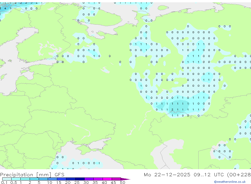Viewport: 251px width, 184px height.
Task: Click the '45' legend scale label
Action: coord(113,182)
